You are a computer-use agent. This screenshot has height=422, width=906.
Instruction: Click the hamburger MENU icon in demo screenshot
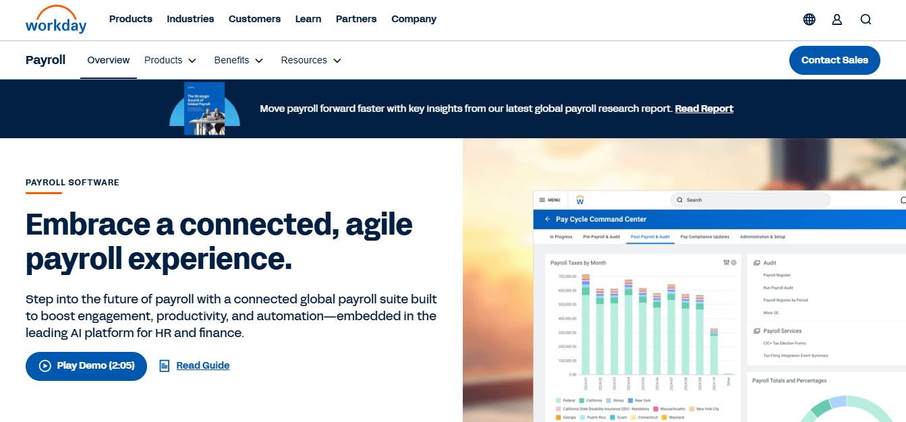[542, 200]
